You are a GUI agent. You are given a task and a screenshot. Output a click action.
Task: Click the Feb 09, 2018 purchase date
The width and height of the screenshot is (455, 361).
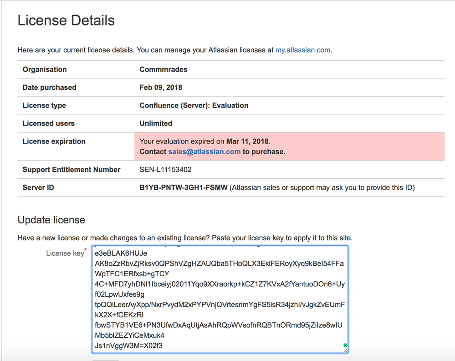(x=161, y=88)
